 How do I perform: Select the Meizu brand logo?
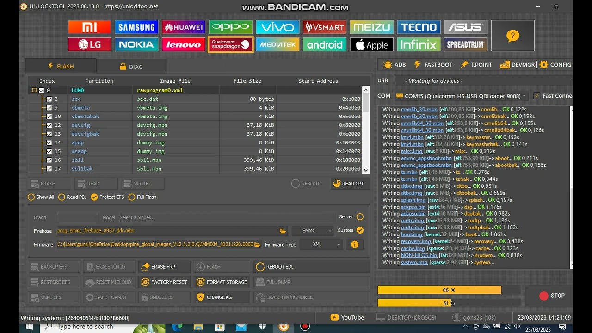(x=371, y=27)
